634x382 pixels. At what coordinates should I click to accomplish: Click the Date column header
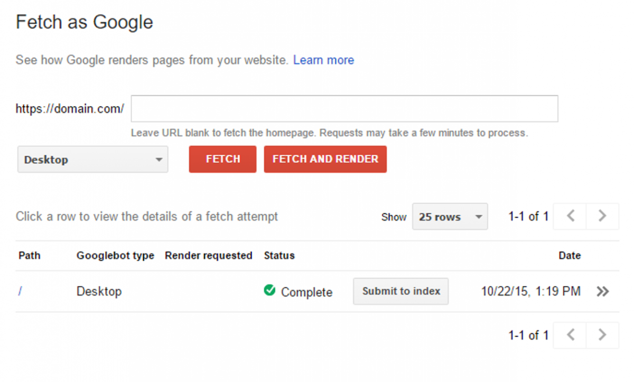570,255
